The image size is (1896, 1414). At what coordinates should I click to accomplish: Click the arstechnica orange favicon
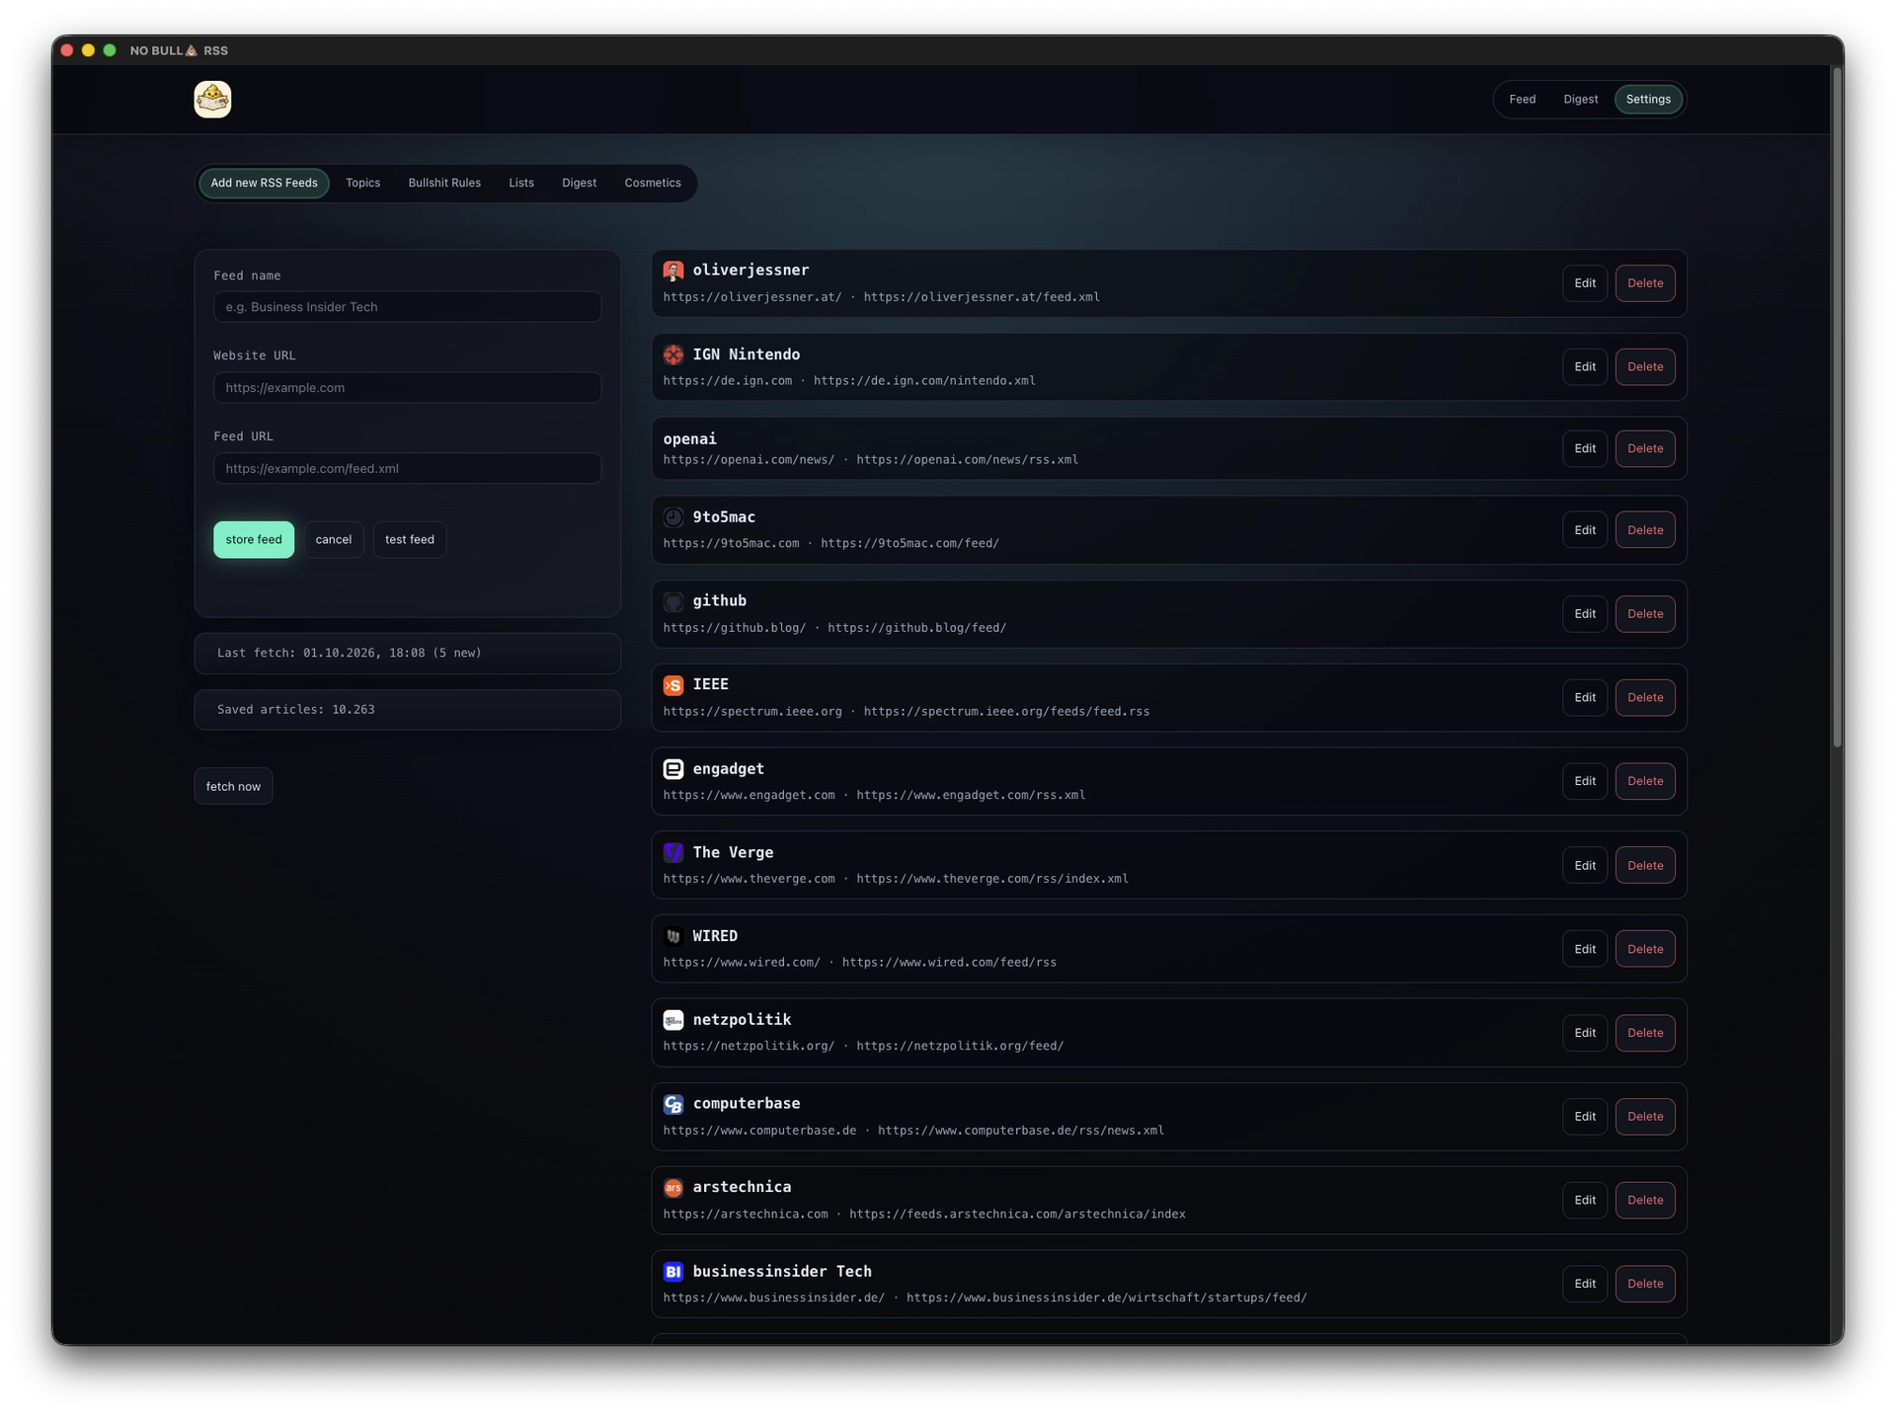tap(673, 1187)
